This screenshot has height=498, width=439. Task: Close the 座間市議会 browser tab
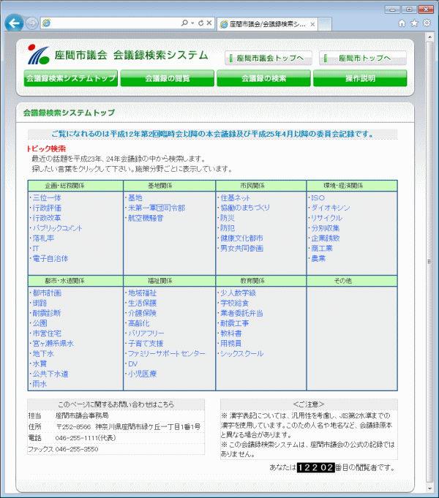pos(312,24)
